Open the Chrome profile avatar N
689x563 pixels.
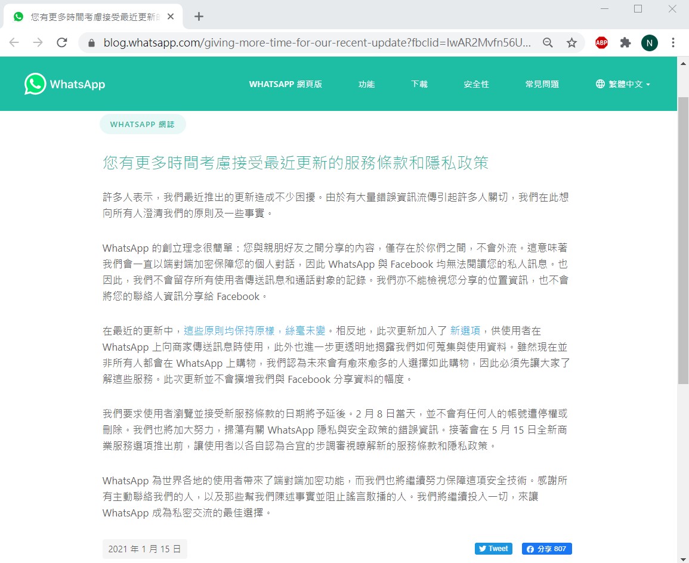coord(649,42)
